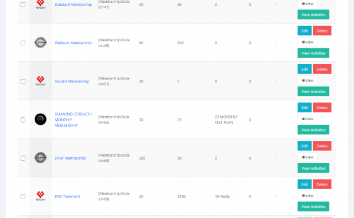View Activities for Platinum Membership
This screenshot has width=354, height=218.
click(x=313, y=53)
